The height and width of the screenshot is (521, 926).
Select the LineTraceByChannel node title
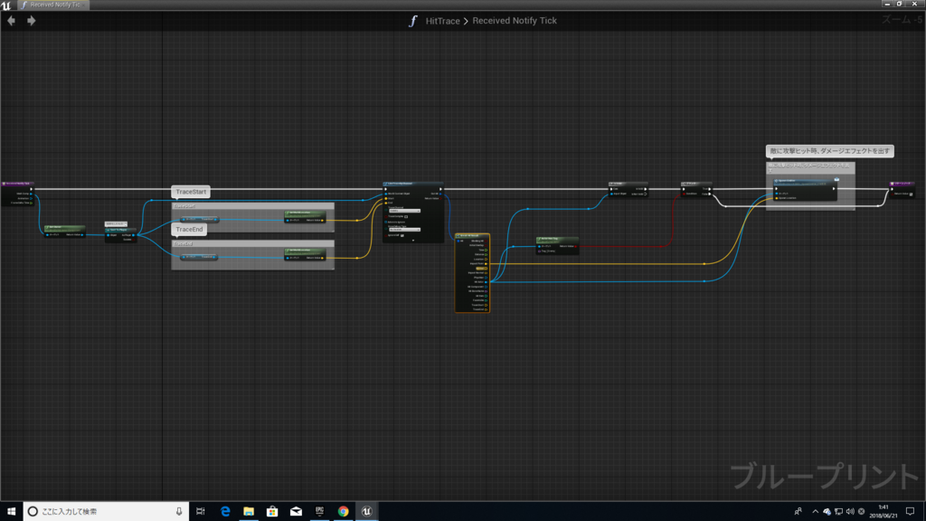pos(412,184)
